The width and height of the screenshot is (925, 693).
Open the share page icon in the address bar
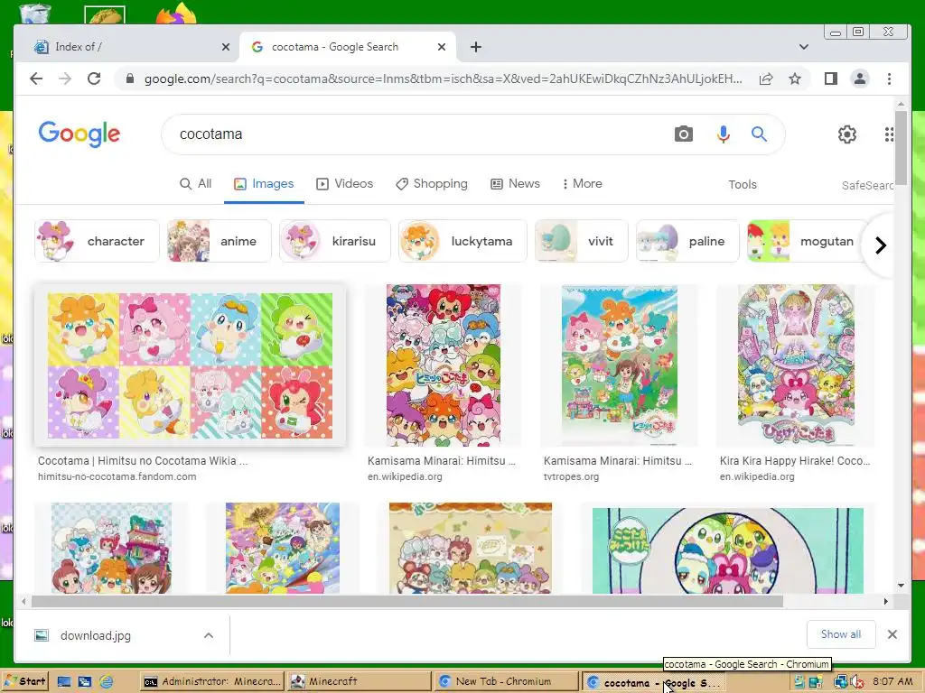click(x=766, y=79)
